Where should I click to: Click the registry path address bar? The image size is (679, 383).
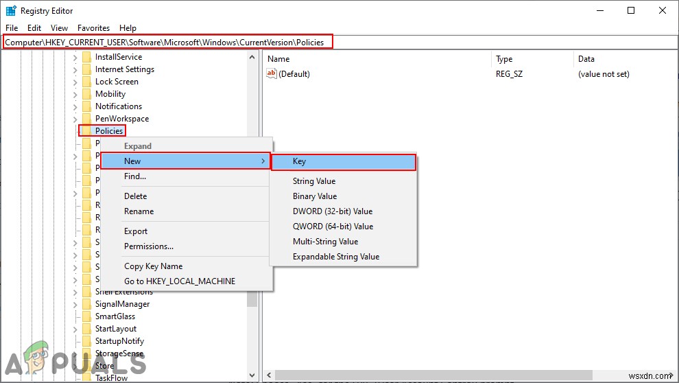339,43
